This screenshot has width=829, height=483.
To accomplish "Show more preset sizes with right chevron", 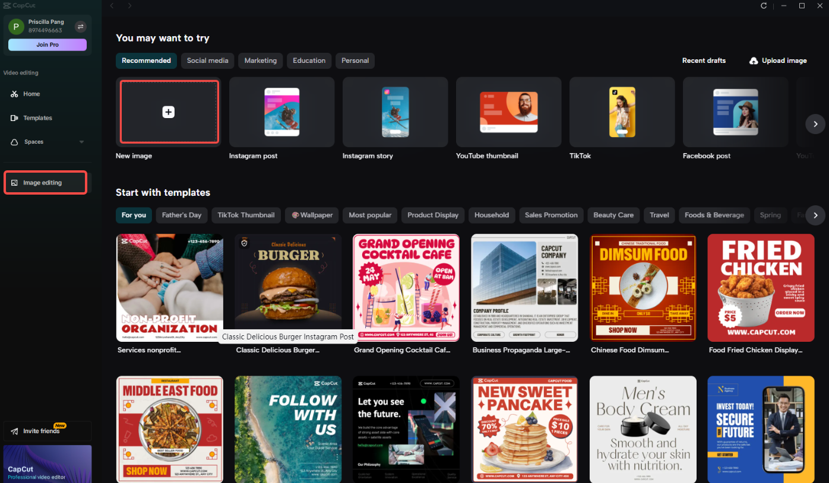I will [x=815, y=124].
